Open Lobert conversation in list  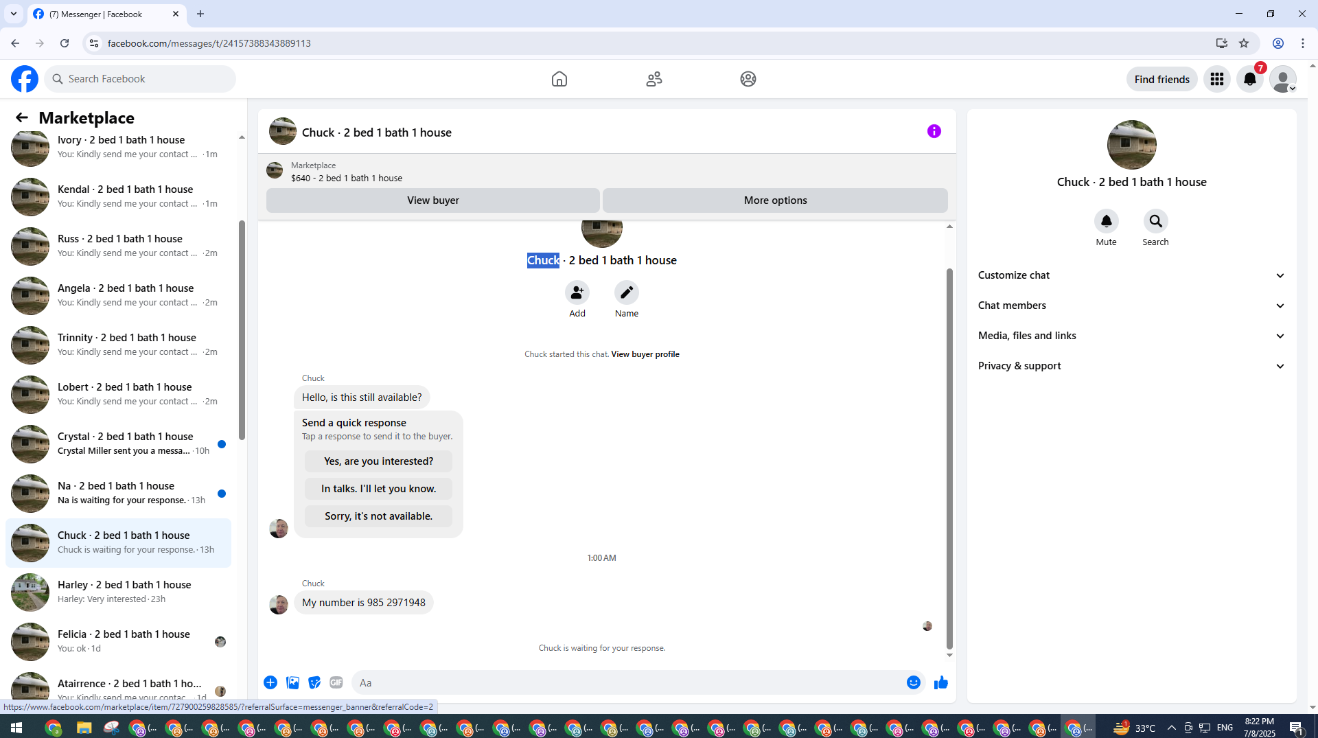(119, 394)
